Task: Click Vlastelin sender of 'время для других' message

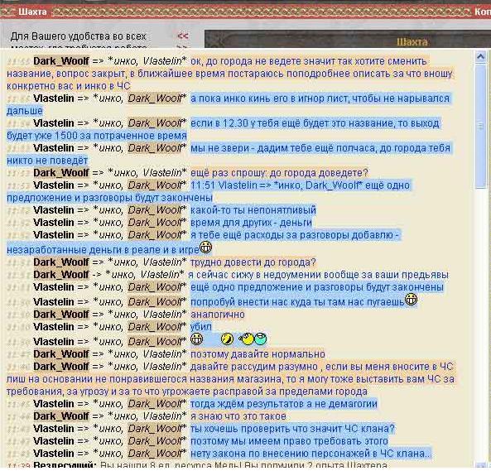Action: [x=54, y=223]
